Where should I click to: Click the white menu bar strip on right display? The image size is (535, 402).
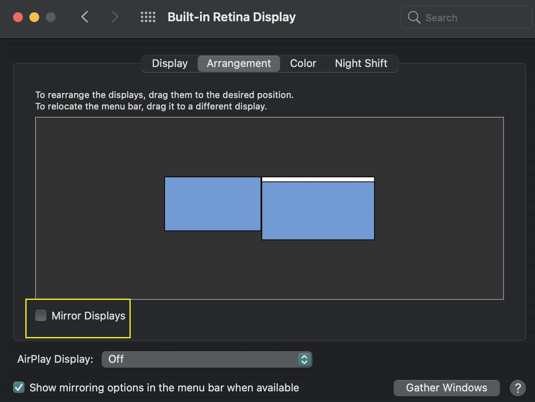pyautogui.click(x=318, y=179)
